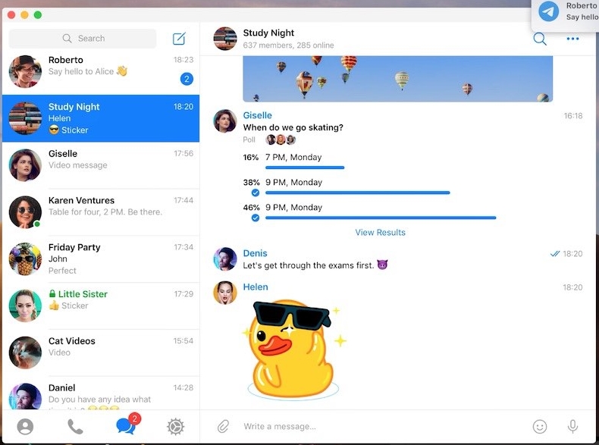Open the Contacts tab icon
This screenshot has height=445, width=599.
coord(25,427)
